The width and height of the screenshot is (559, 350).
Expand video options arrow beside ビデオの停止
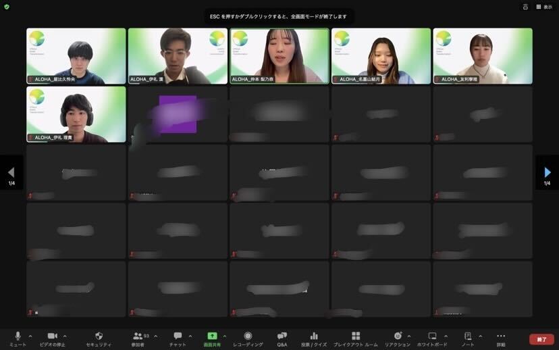(65, 336)
